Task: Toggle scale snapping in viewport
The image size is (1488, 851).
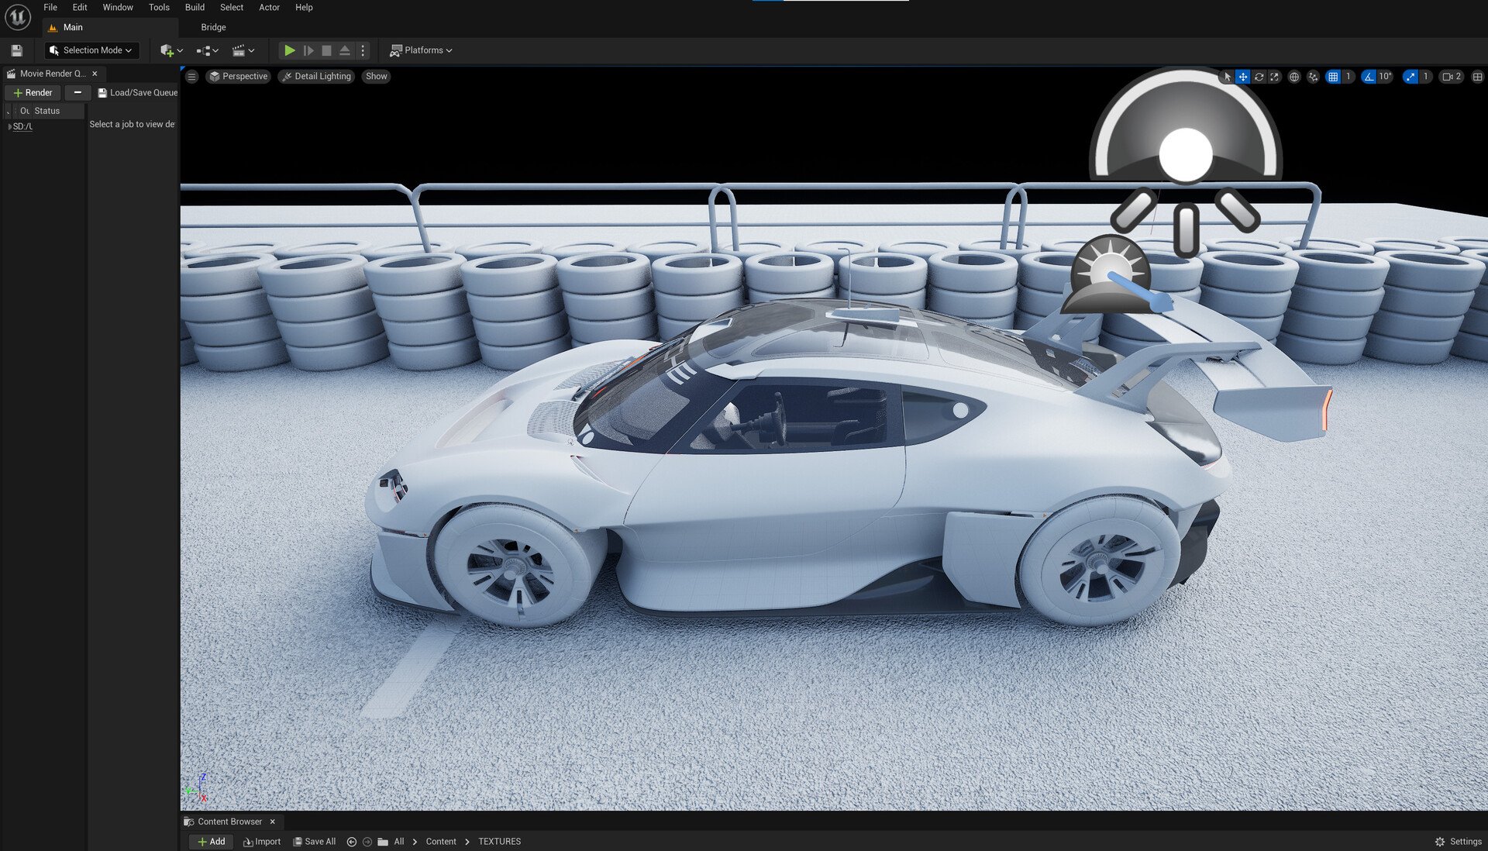Action: (1410, 77)
